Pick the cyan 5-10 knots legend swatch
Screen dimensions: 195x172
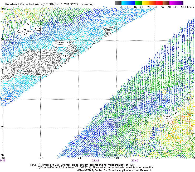pyautogui.click(x=125, y=3)
